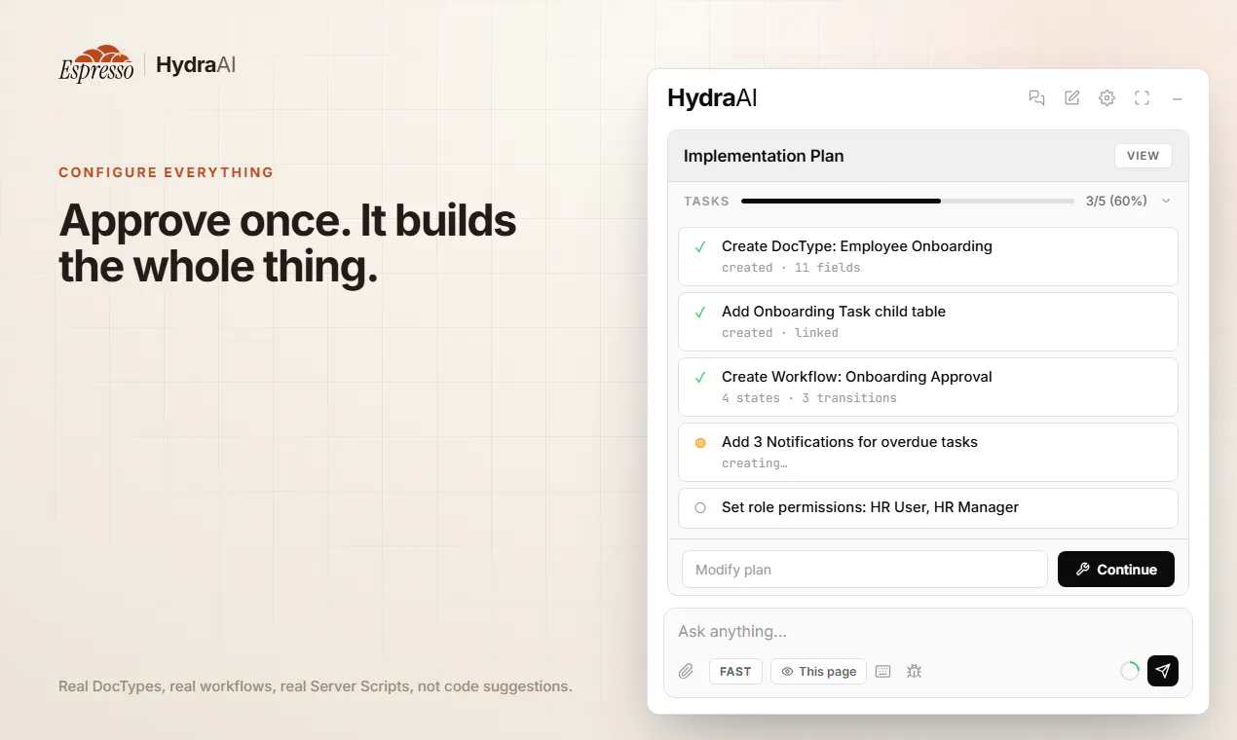
Task: Open HydraAI settings gear
Action: point(1106,97)
